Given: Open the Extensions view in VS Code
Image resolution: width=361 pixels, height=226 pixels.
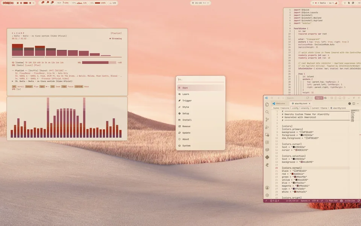Looking at the screenshot, I should (x=267, y=142).
